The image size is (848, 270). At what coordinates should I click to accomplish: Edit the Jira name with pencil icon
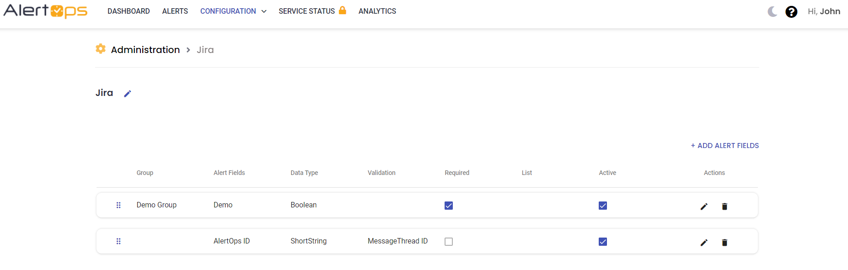pyautogui.click(x=128, y=94)
